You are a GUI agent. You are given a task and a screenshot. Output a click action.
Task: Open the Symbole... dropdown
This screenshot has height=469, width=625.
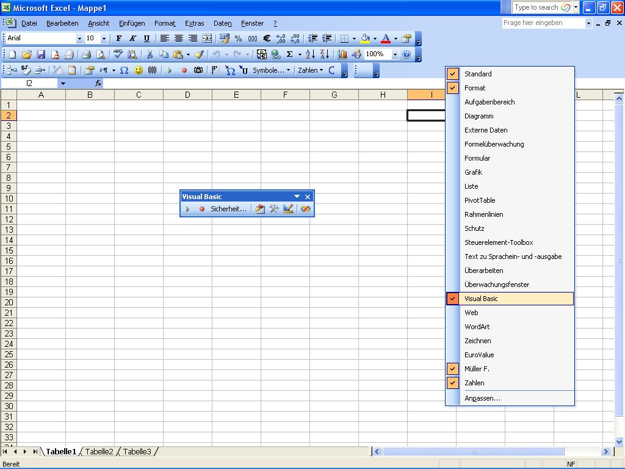tap(271, 71)
